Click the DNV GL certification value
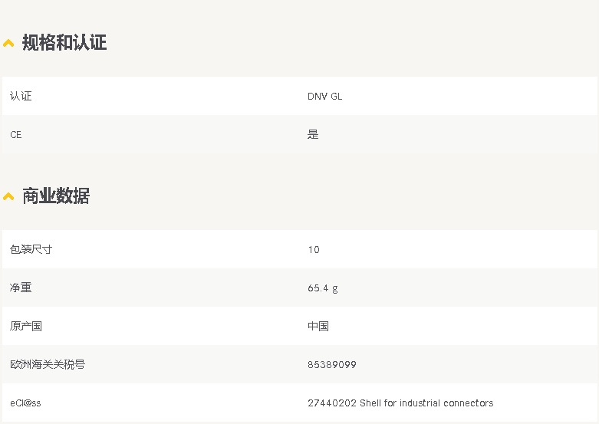 click(x=324, y=97)
